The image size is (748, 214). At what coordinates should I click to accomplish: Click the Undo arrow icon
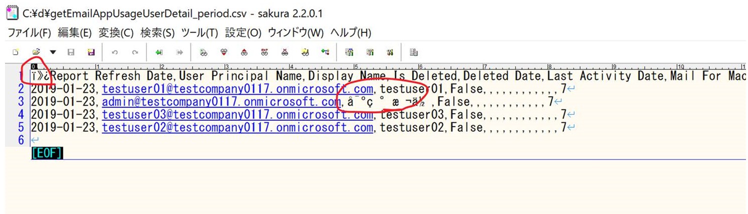pyautogui.click(x=114, y=52)
